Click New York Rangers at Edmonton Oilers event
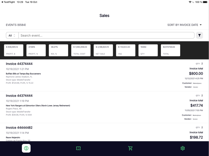209x156 pixels. point(38,106)
